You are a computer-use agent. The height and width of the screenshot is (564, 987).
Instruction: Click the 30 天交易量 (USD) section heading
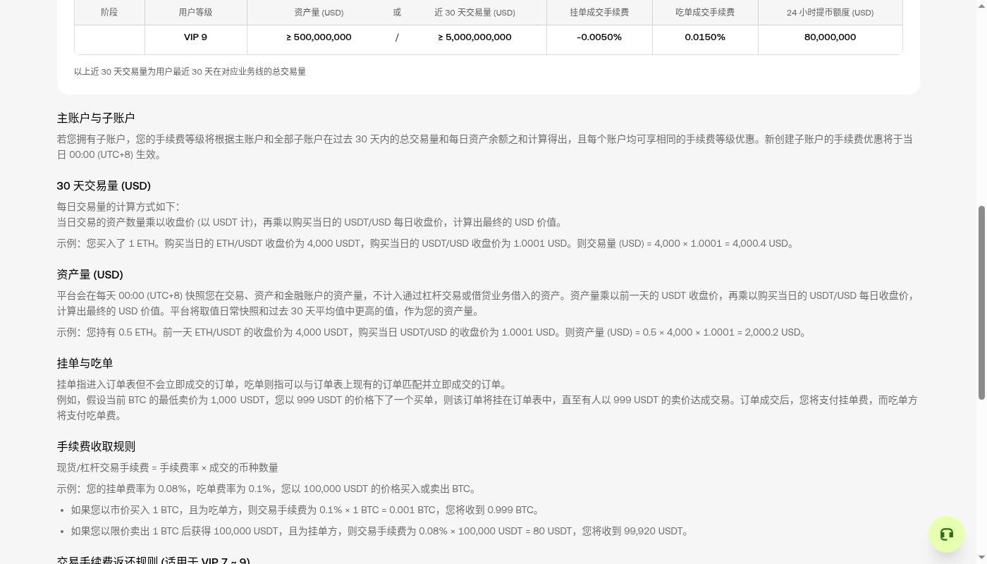pos(104,185)
